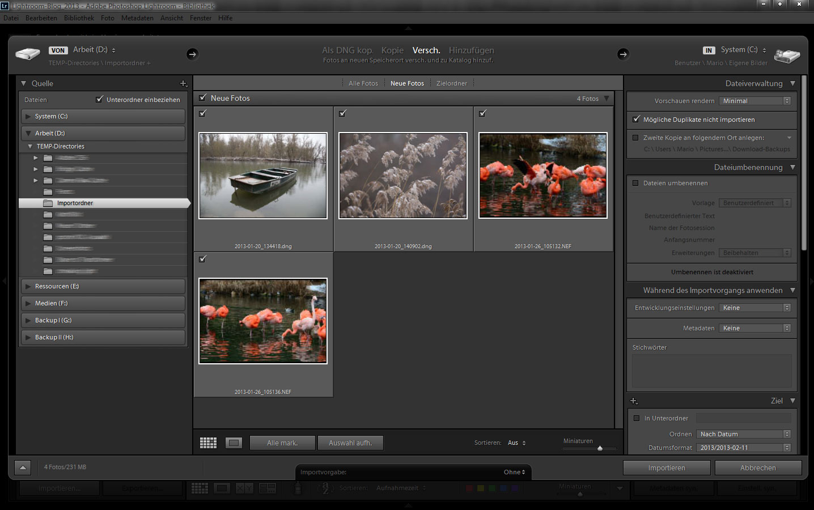Select the Alle Fotos tab
This screenshot has height=510, width=814.
tap(363, 83)
